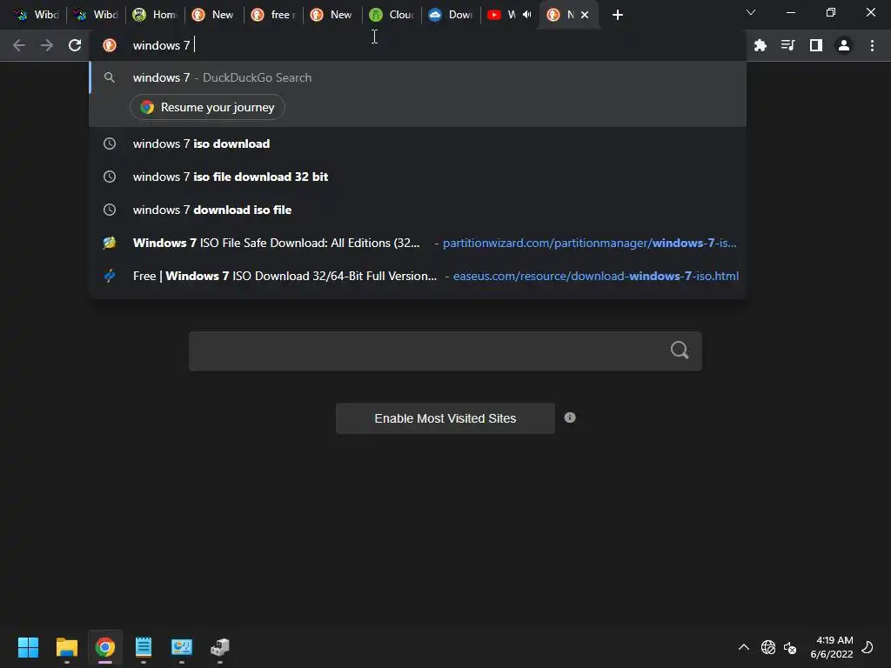Screen dimensions: 891x668
Task: Open the easeus.com Windows 7 ISO suggestion
Action: pos(418,276)
